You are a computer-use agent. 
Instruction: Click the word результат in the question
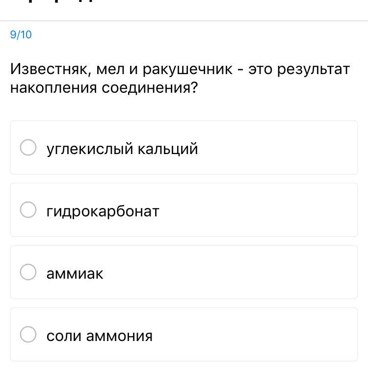tap(314, 70)
